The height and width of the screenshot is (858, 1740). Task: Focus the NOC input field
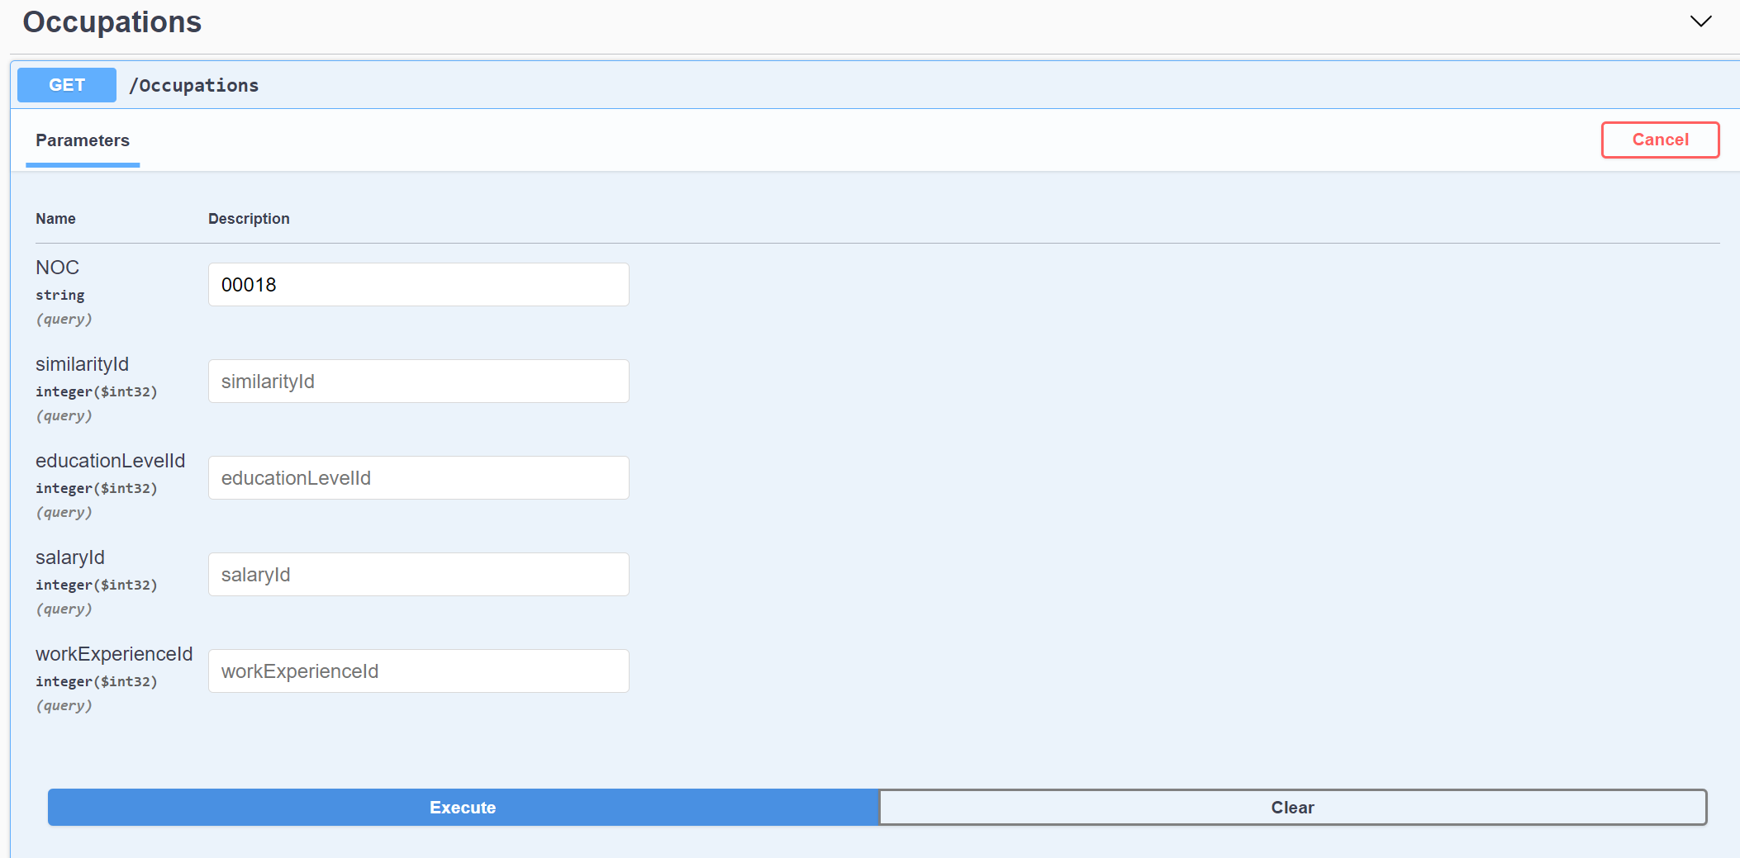point(419,285)
